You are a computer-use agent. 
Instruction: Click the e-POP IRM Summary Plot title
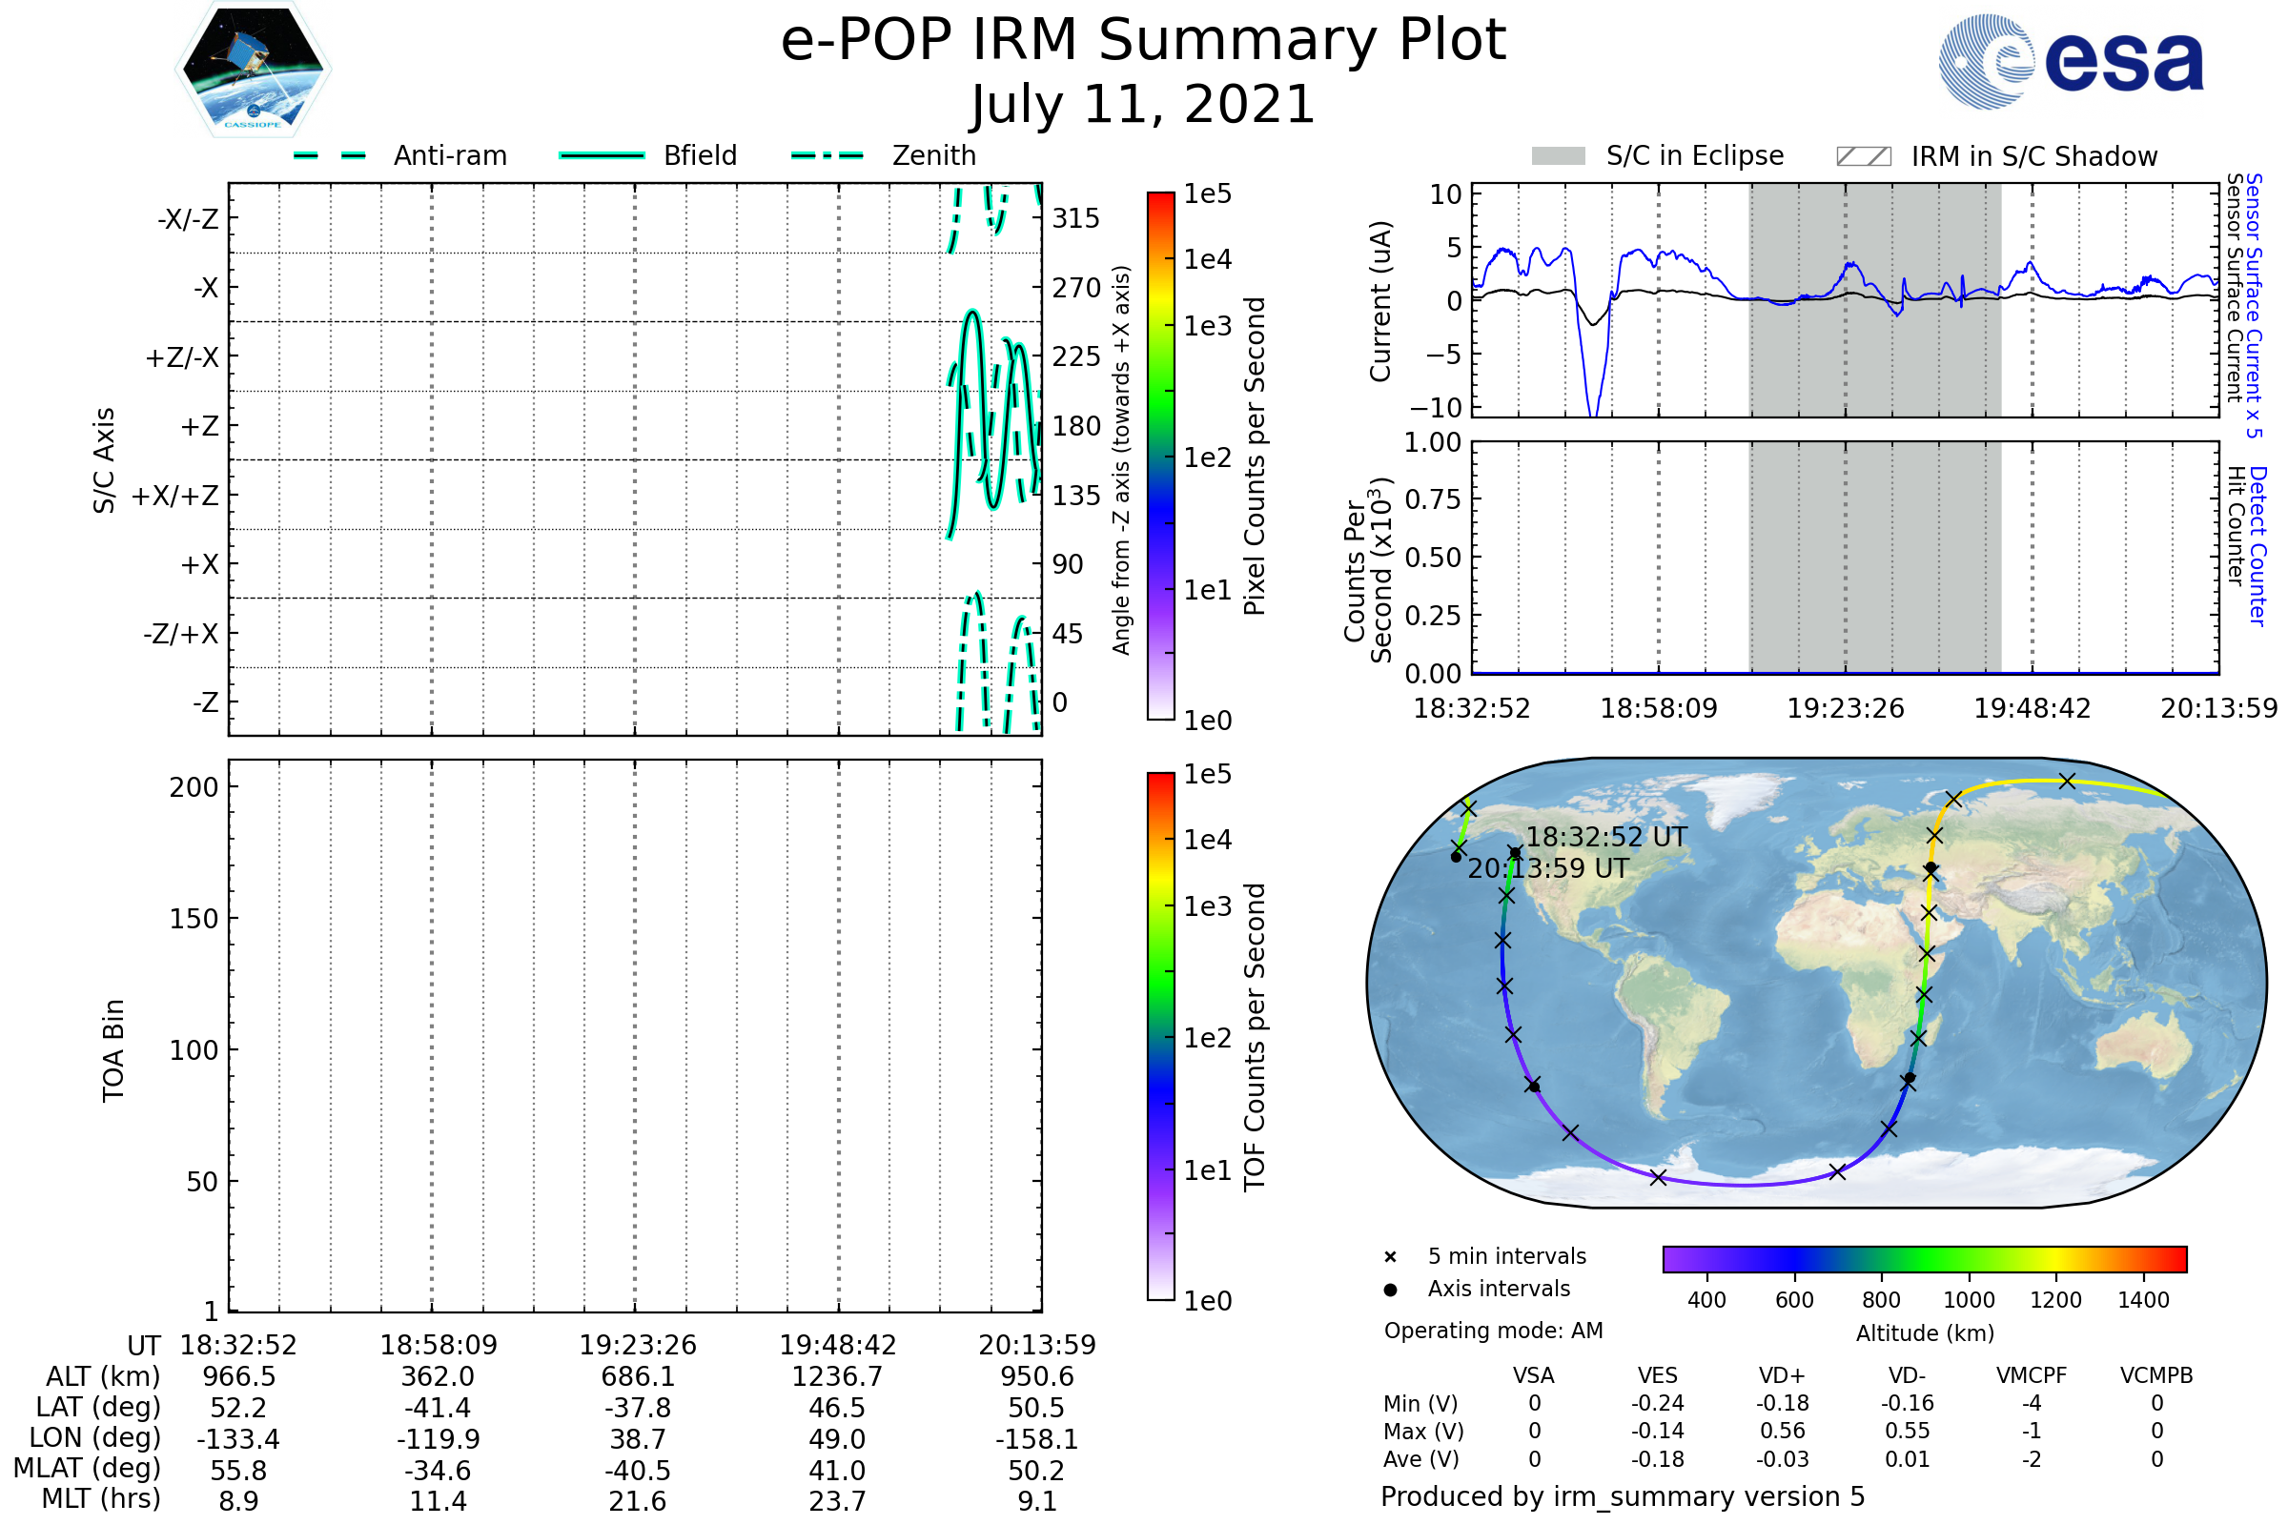[x=1143, y=41]
